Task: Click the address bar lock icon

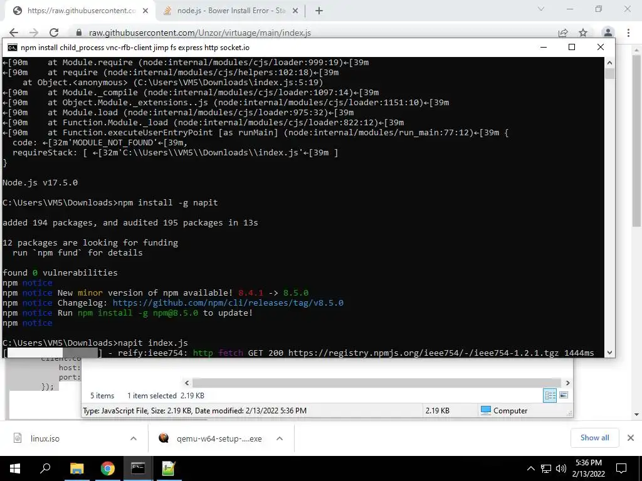Action: pyautogui.click(x=79, y=33)
